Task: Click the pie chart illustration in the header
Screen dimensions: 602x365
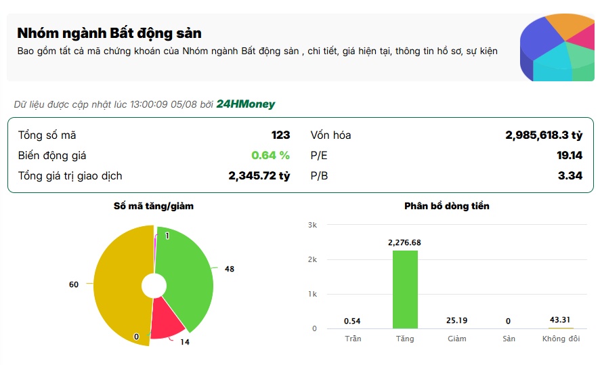Action: point(557,47)
